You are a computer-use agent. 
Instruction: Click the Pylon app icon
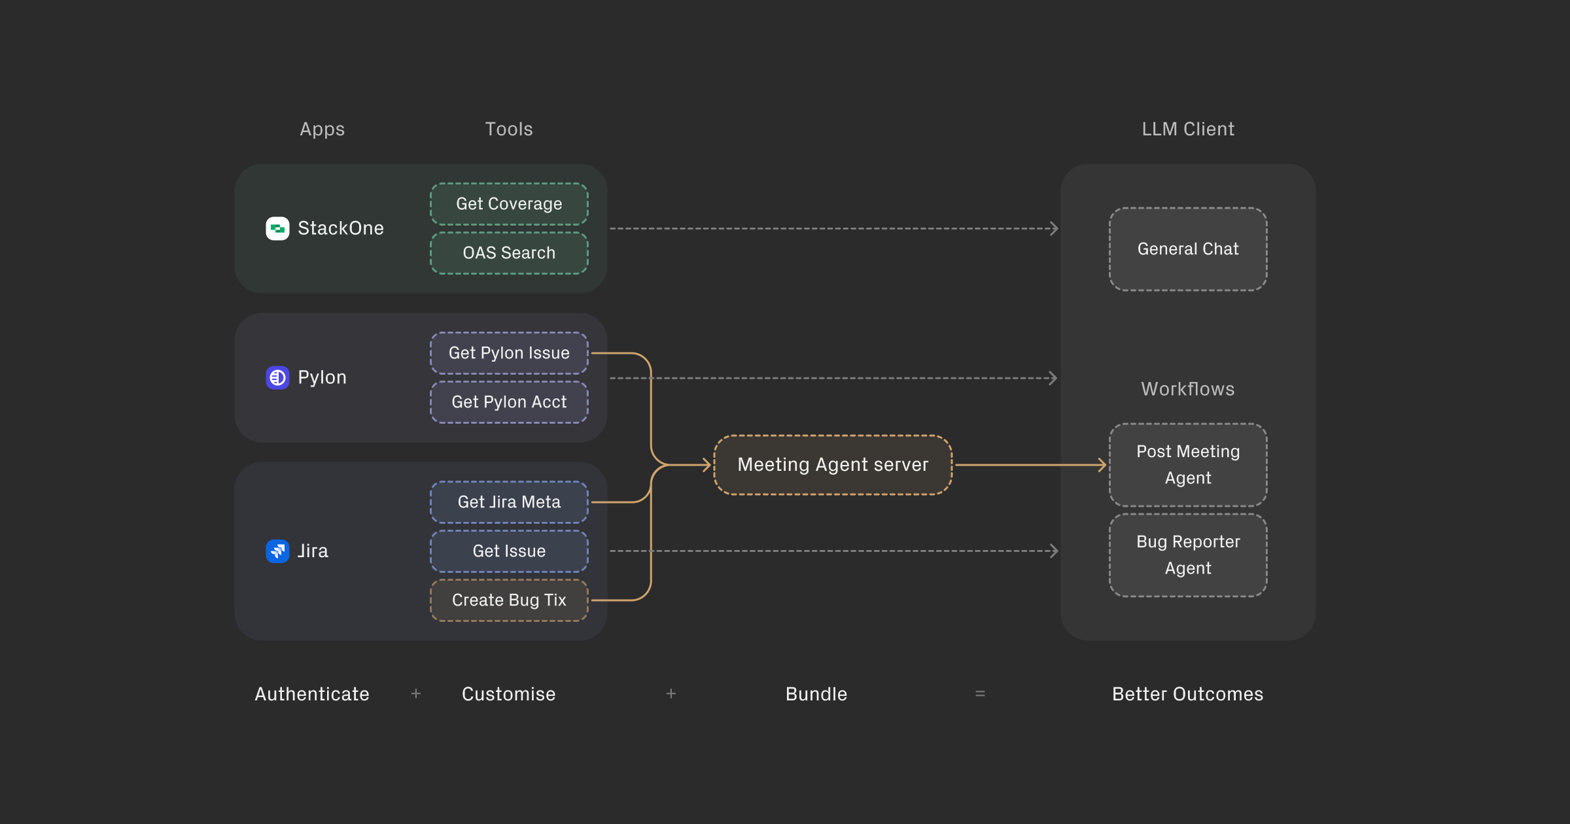pos(277,377)
